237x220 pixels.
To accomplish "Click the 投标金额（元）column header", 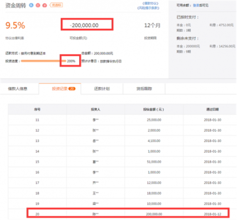I will point(154,109).
